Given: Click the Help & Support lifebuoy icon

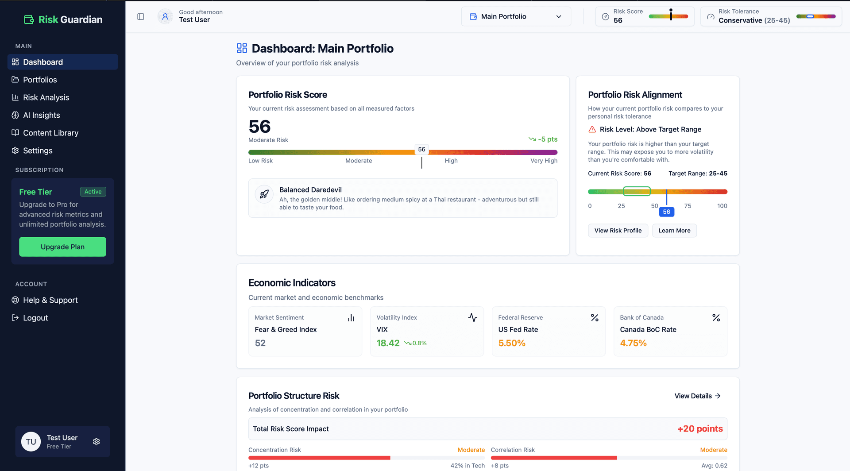Looking at the screenshot, I should coord(15,300).
